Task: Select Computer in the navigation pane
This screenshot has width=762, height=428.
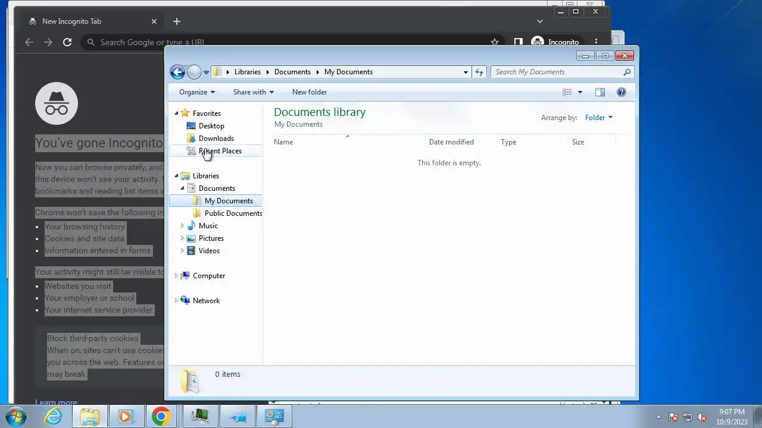Action: (209, 276)
